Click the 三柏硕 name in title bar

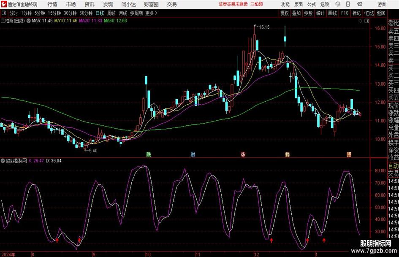pos(257,4)
